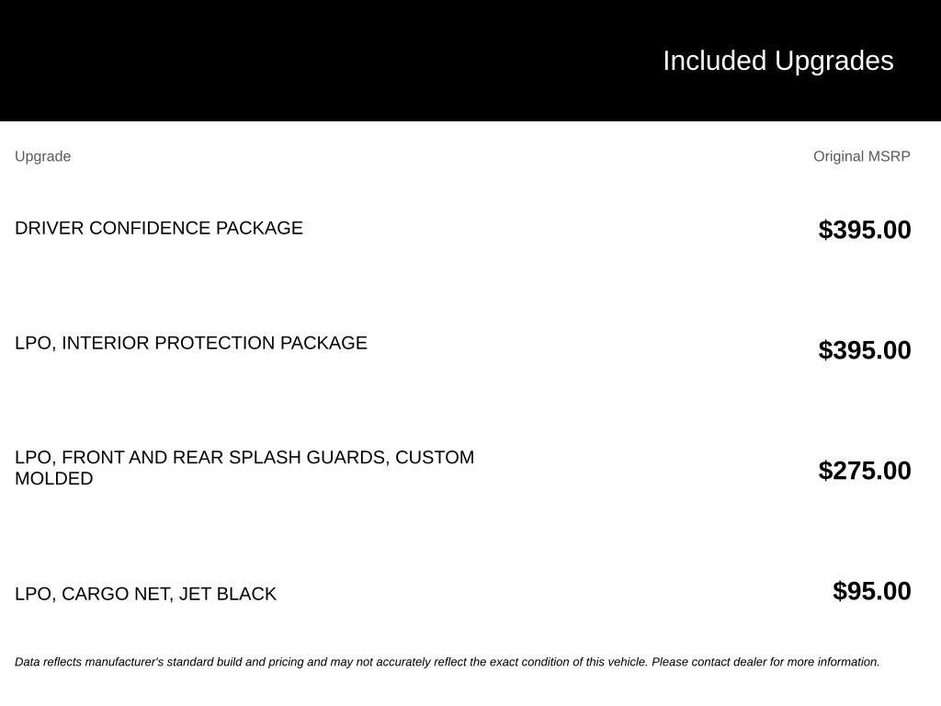Click the word Upgrades in the banner title
941x706 pixels.
coord(833,62)
